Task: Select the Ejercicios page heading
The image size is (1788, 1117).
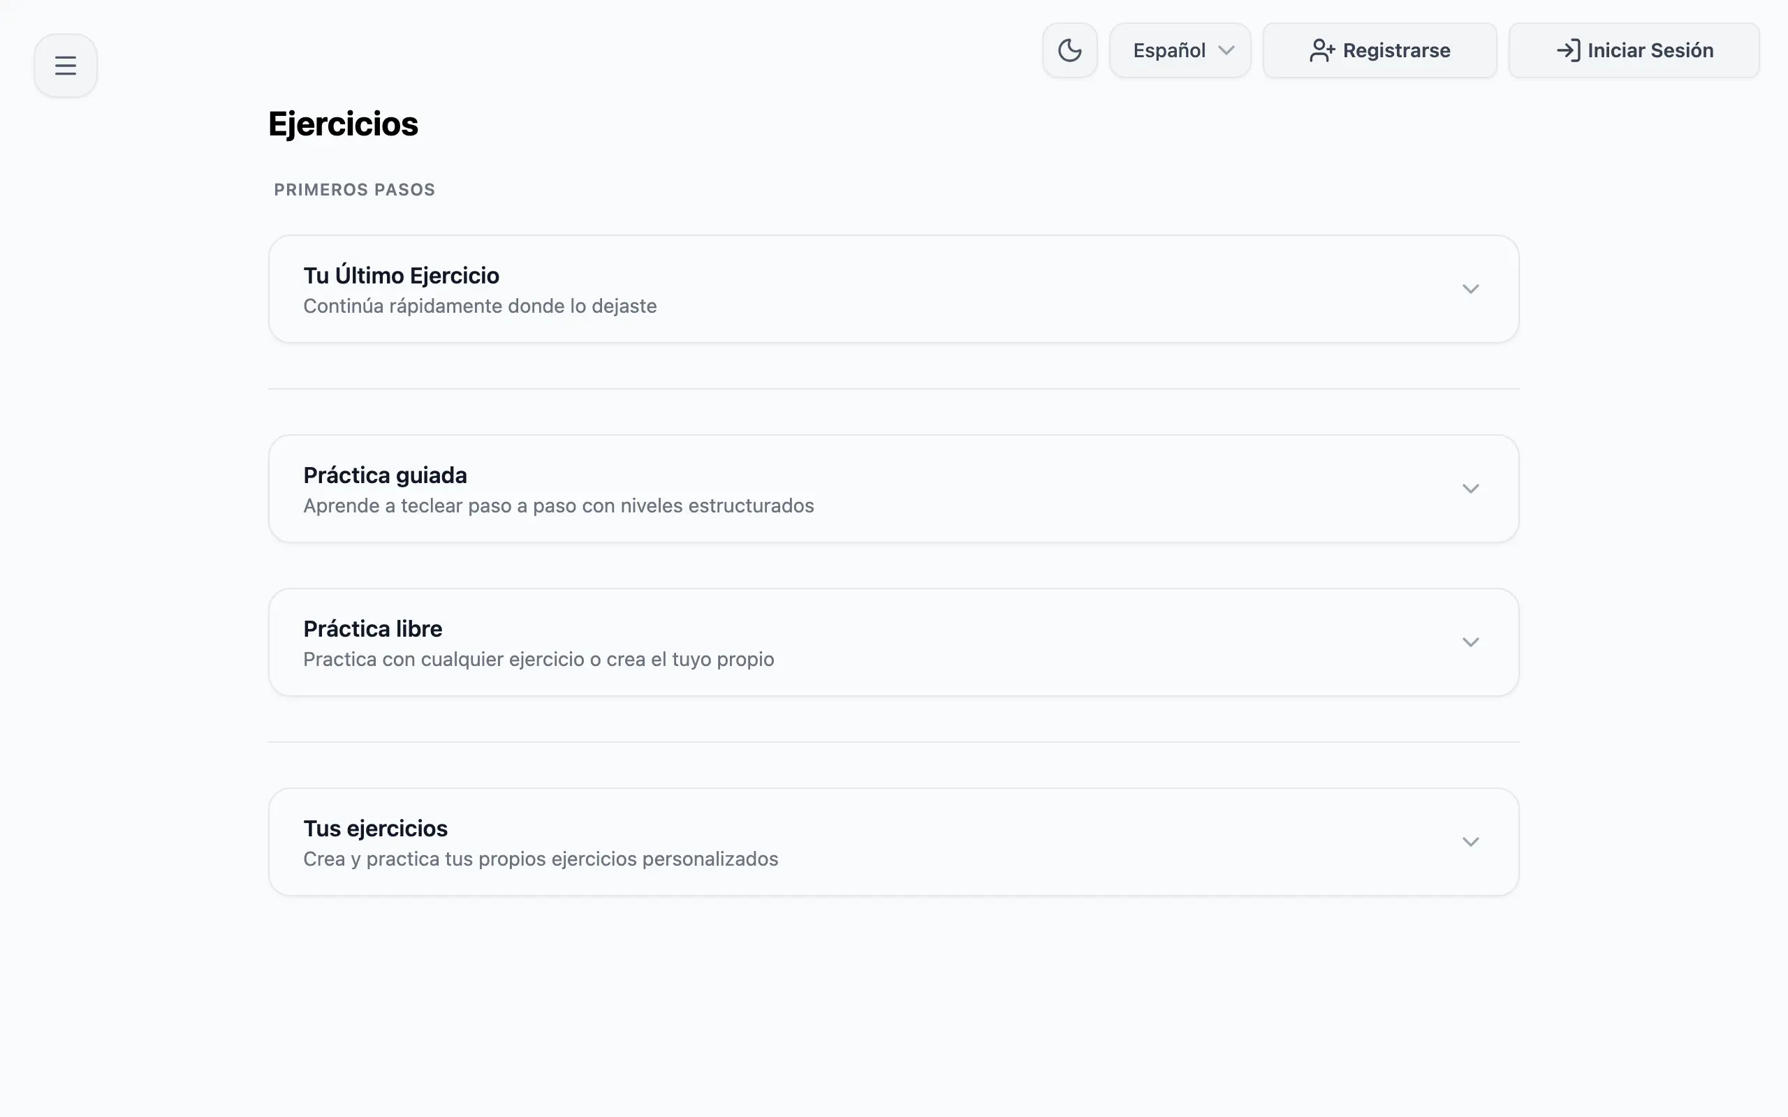Action: [343, 124]
